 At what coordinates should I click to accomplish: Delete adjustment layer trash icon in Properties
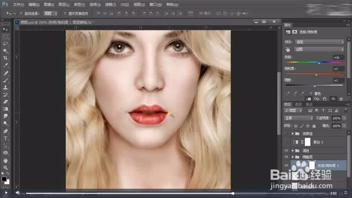(x=341, y=99)
